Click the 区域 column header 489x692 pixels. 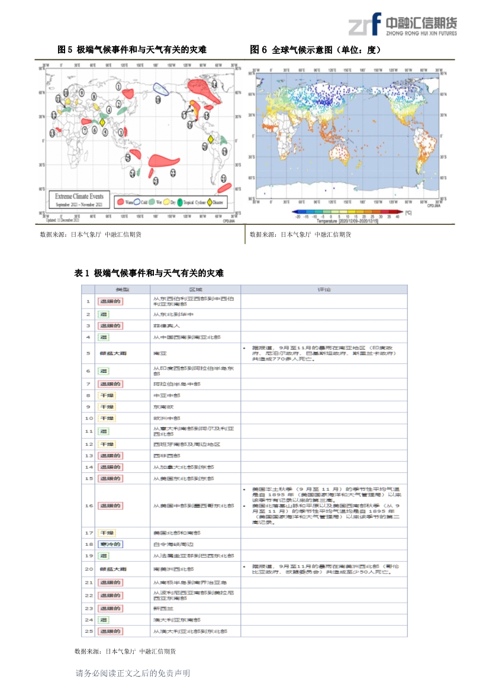[x=195, y=289]
